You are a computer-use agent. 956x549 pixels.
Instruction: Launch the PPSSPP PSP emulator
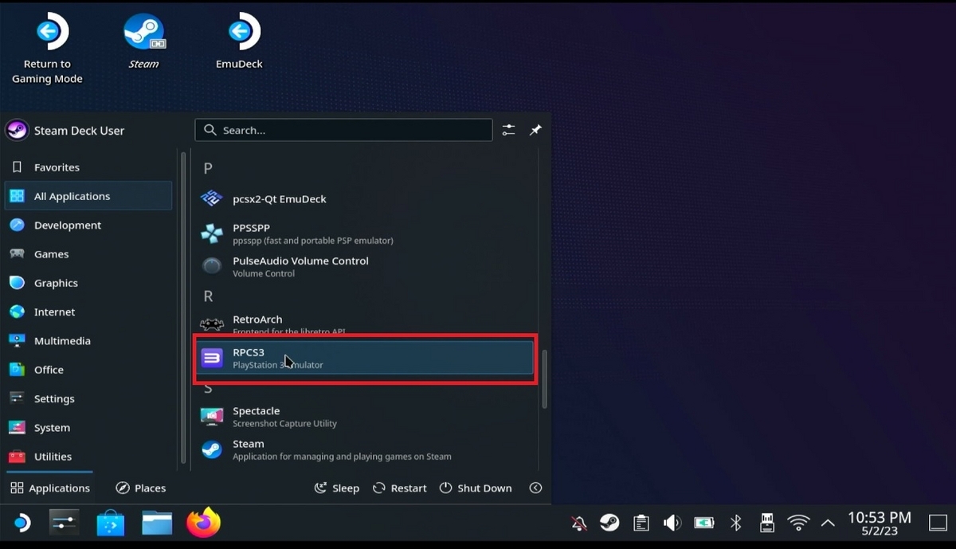365,233
